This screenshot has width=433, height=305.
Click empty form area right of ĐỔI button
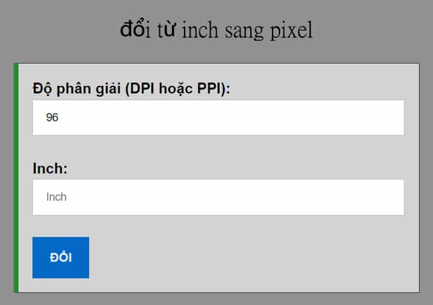tap(255, 257)
